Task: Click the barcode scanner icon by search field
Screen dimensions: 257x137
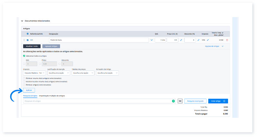Action: pos(180,101)
